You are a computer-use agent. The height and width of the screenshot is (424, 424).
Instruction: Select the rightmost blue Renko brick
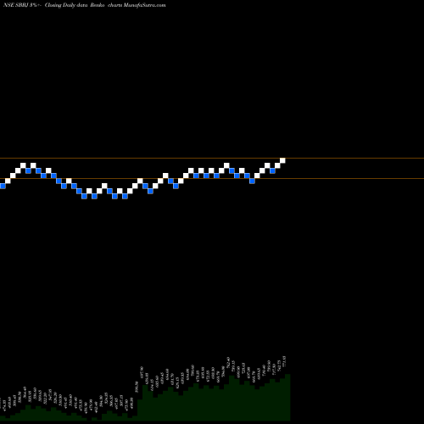click(x=272, y=170)
